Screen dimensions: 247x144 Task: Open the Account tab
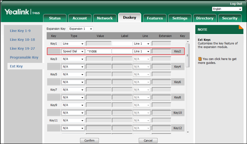[80, 18]
